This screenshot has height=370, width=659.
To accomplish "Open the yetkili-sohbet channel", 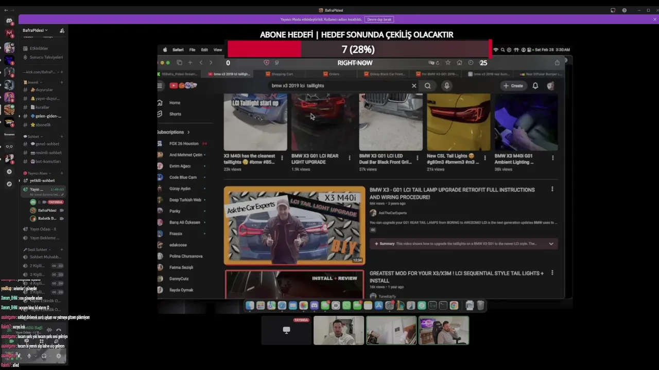I will point(43,180).
